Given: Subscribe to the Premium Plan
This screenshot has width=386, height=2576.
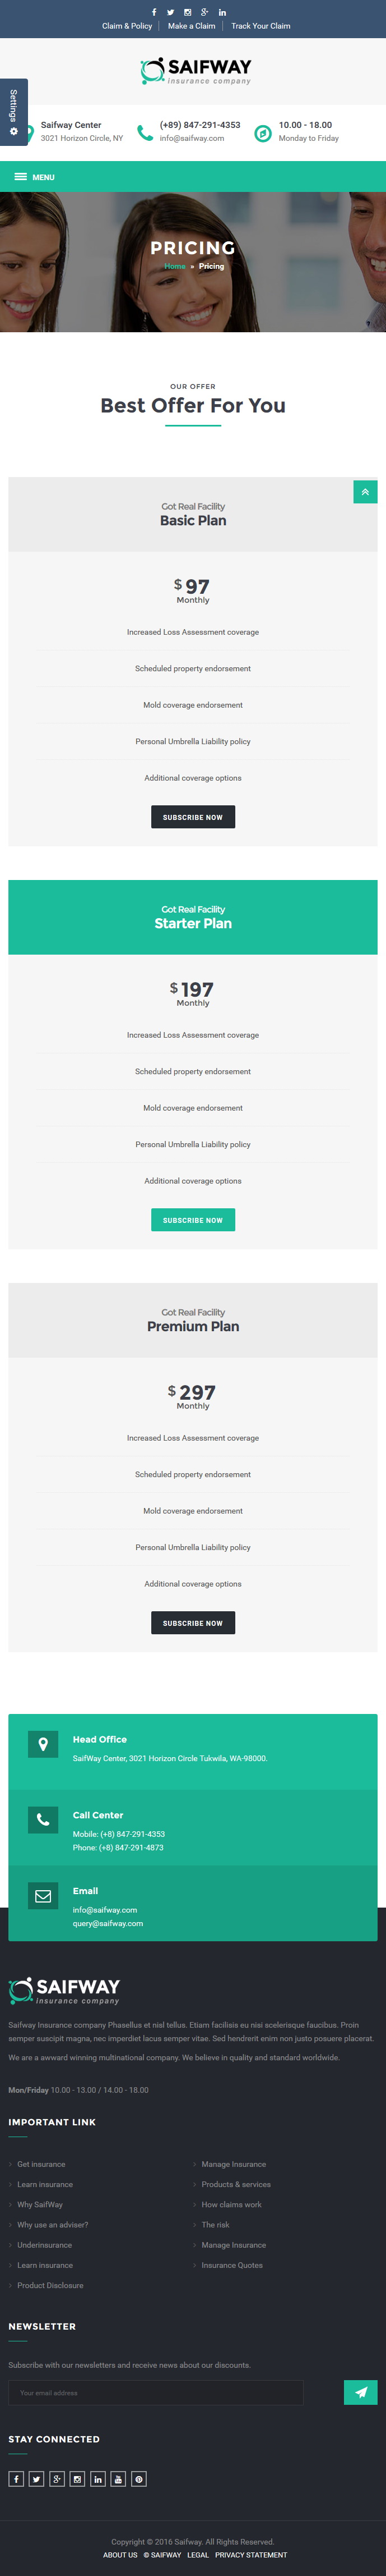Looking at the screenshot, I should click(193, 1623).
